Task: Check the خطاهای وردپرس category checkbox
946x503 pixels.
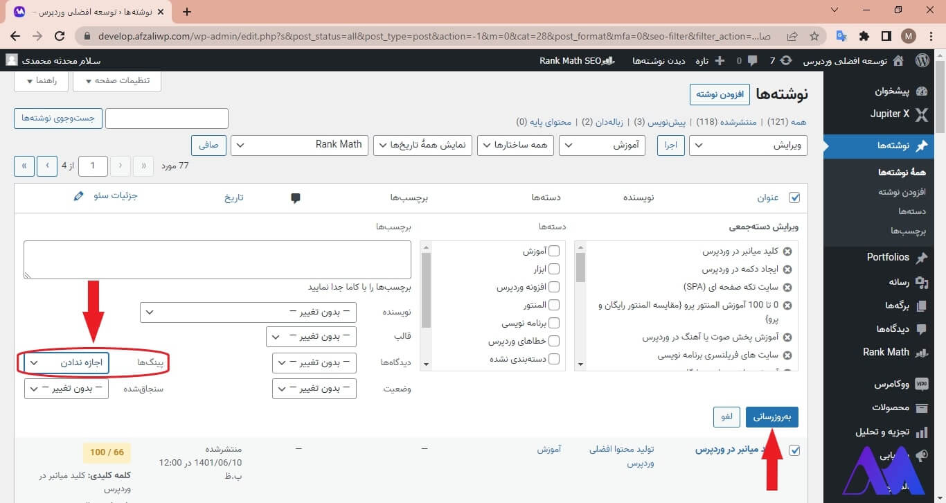Action: [x=554, y=341]
